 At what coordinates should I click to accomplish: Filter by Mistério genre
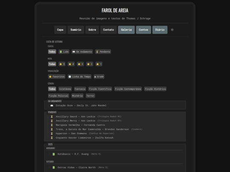click(78, 96)
